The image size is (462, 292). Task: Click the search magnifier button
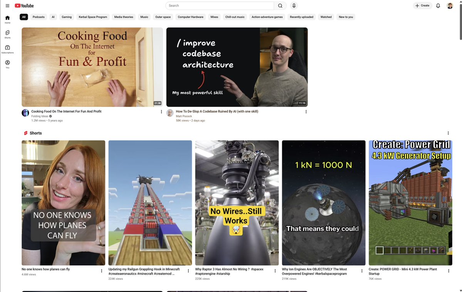tap(280, 6)
